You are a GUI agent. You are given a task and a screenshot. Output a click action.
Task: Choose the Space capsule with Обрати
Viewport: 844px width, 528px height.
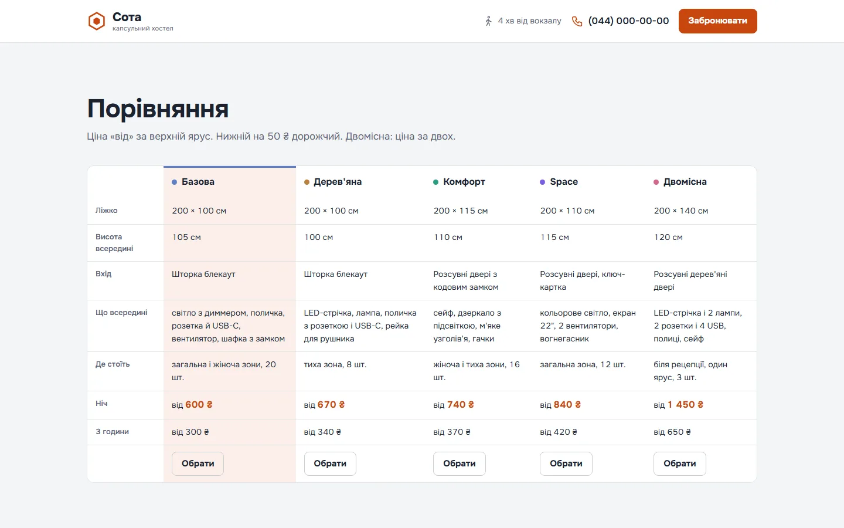coord(566,463)
